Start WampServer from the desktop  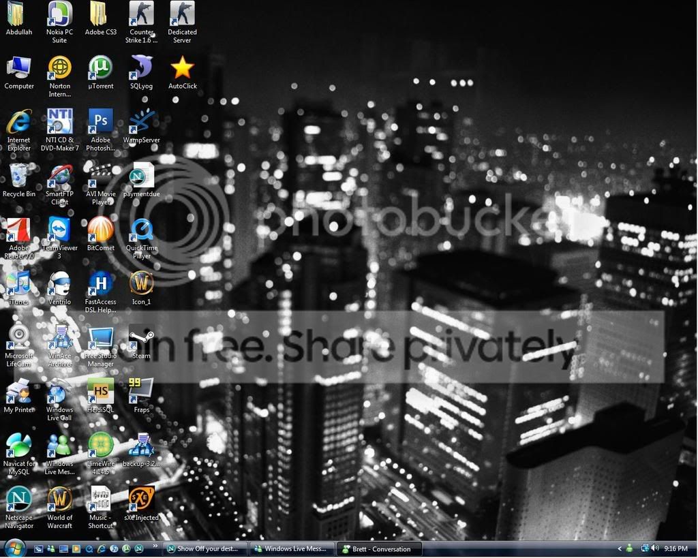(x=142, y=127)
